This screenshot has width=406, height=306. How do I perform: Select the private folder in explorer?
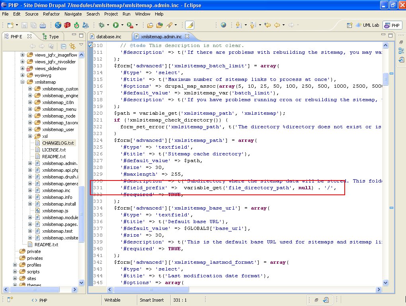34,251
